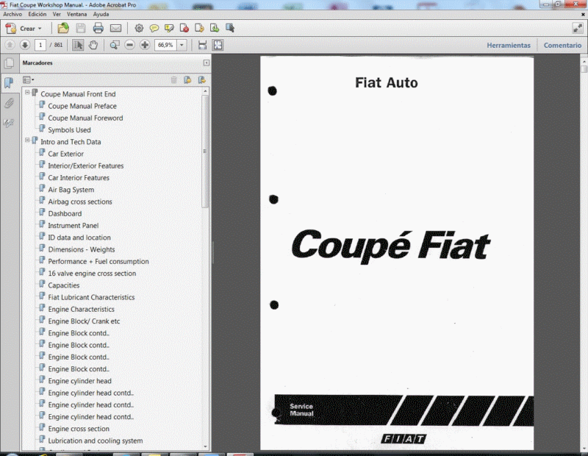
Task: Toggle fit one full page view
Action: pos(218,45)
